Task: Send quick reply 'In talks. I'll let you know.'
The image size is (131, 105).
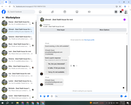Action: (x=56, y=68)
